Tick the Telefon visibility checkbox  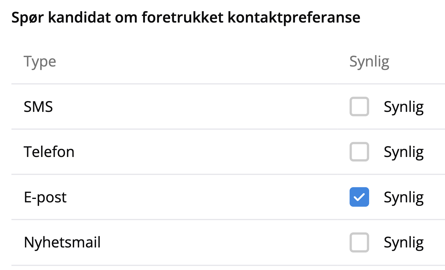tap(359, 152)
